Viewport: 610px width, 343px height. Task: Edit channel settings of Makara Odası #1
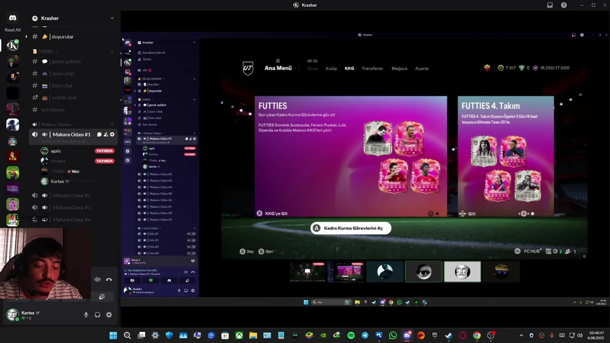click(112, 135)
